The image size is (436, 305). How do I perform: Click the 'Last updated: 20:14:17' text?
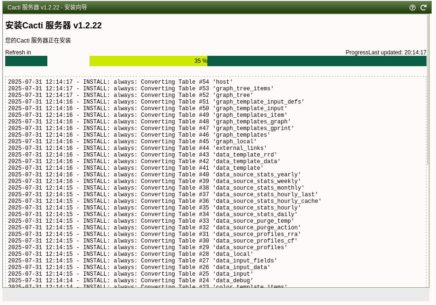(x=397, y=52)
